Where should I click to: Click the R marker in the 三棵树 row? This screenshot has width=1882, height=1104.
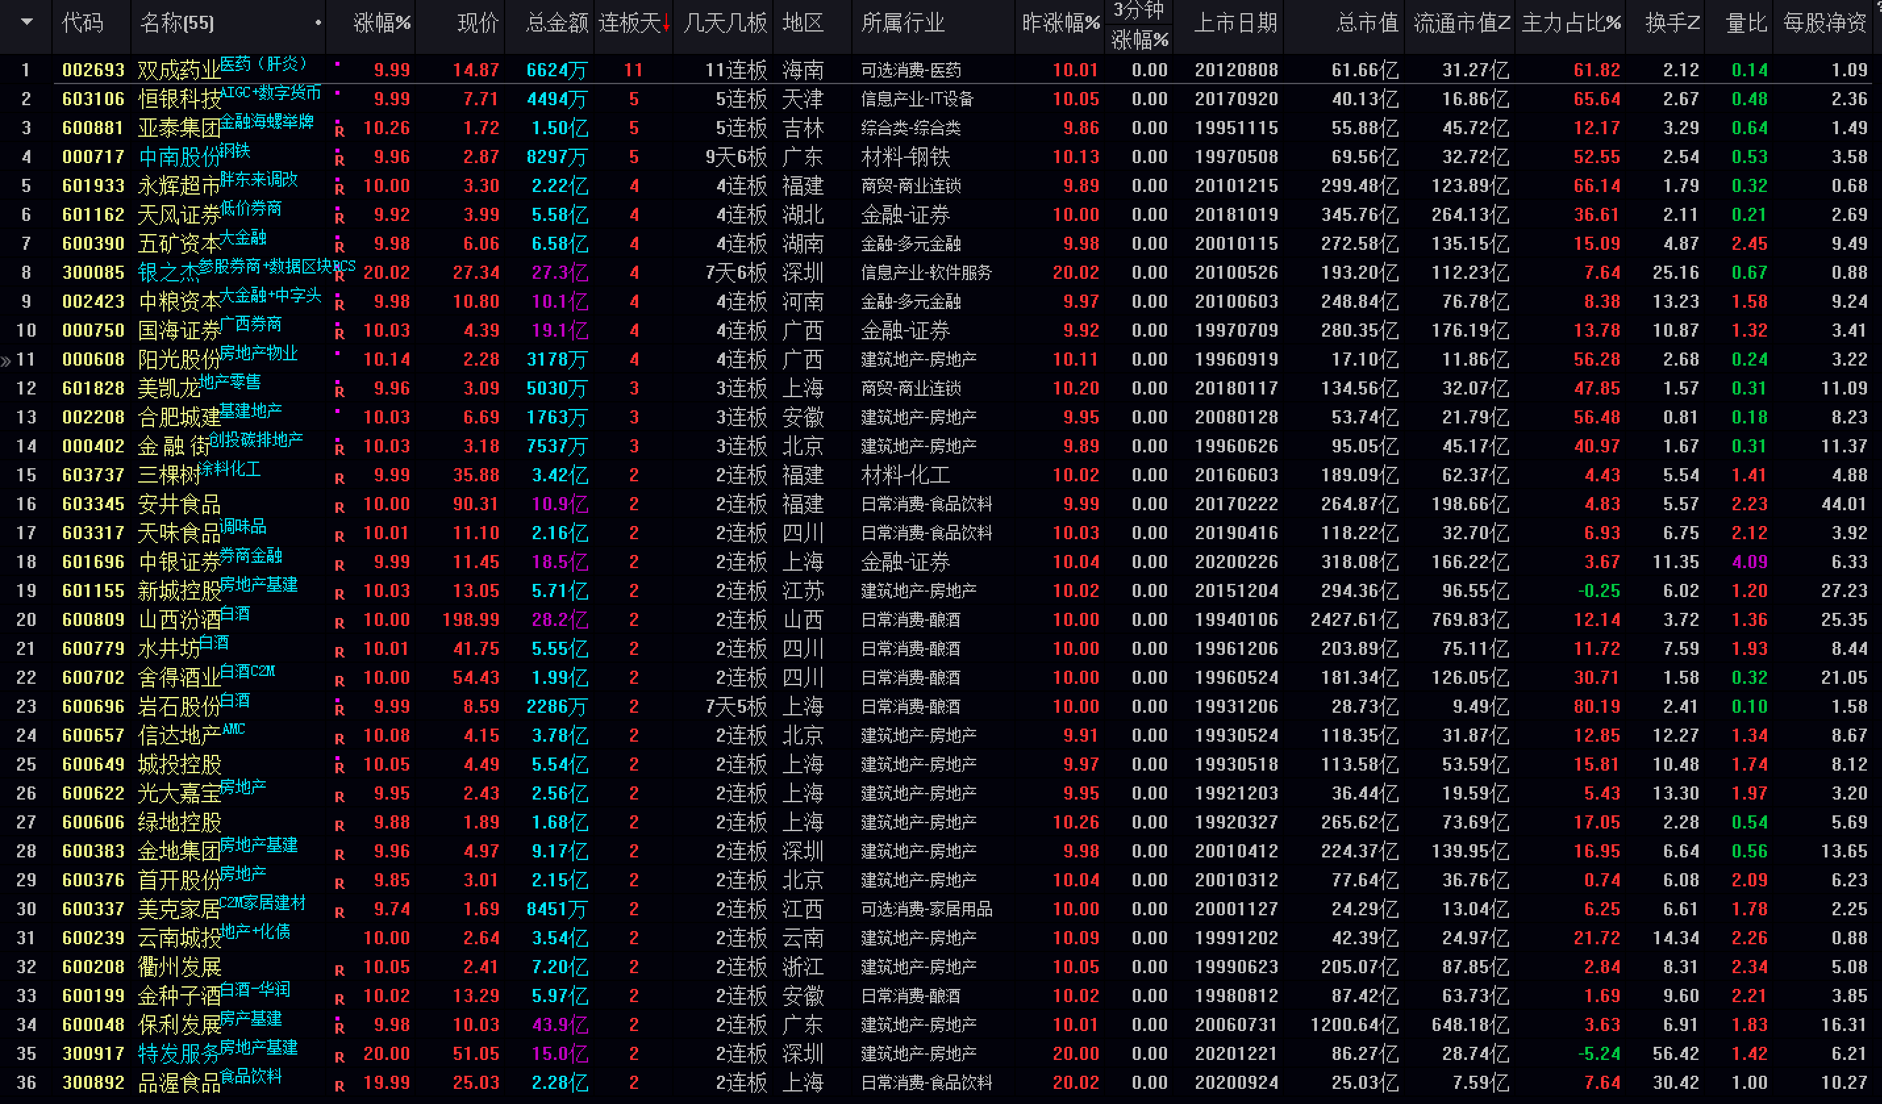coord(340,478)
